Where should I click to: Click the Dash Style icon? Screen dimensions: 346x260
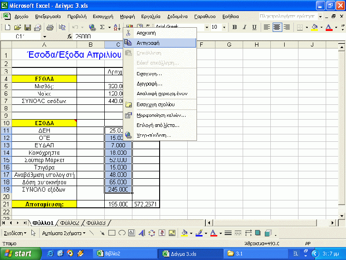point(238,233)
